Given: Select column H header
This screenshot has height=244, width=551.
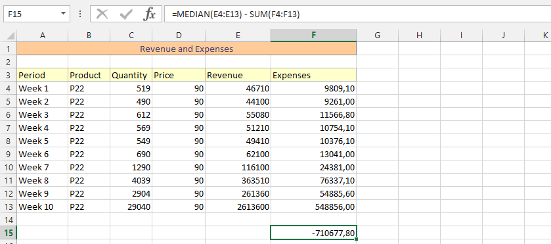Looking at the screenshot, I should [x=419, y=36].
